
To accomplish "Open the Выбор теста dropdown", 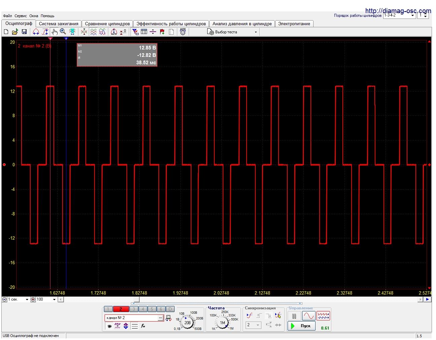I will (232, 32).
